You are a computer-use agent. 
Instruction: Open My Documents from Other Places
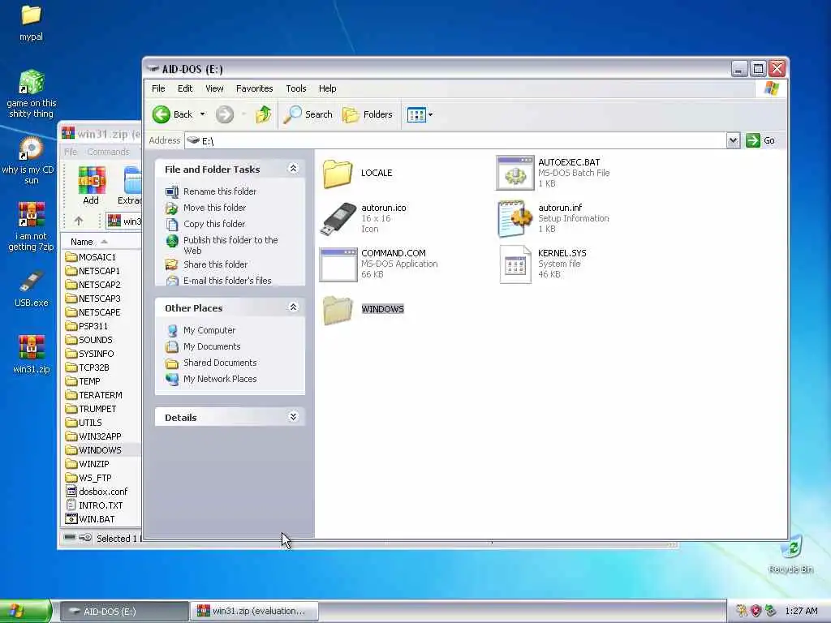click(212, 346)
